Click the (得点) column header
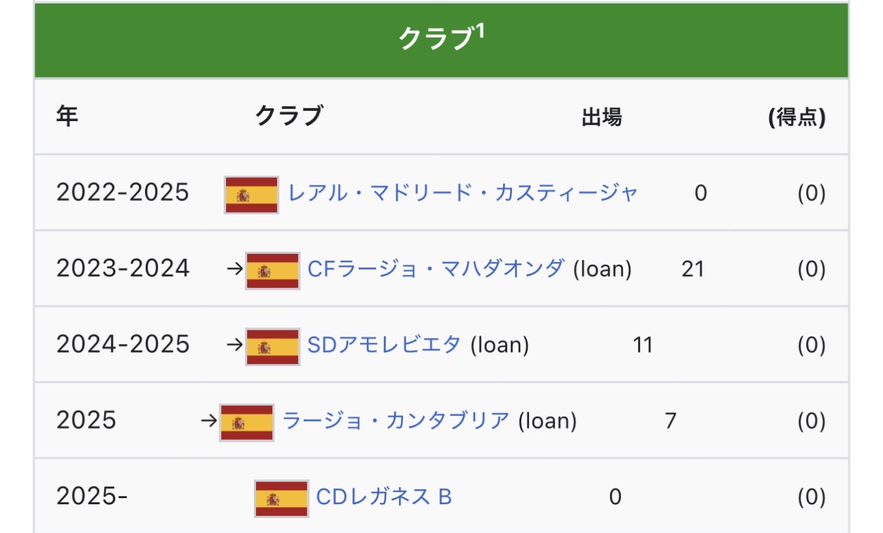Image resolution: width=883 pixels, height=533 pixels. 796,118
